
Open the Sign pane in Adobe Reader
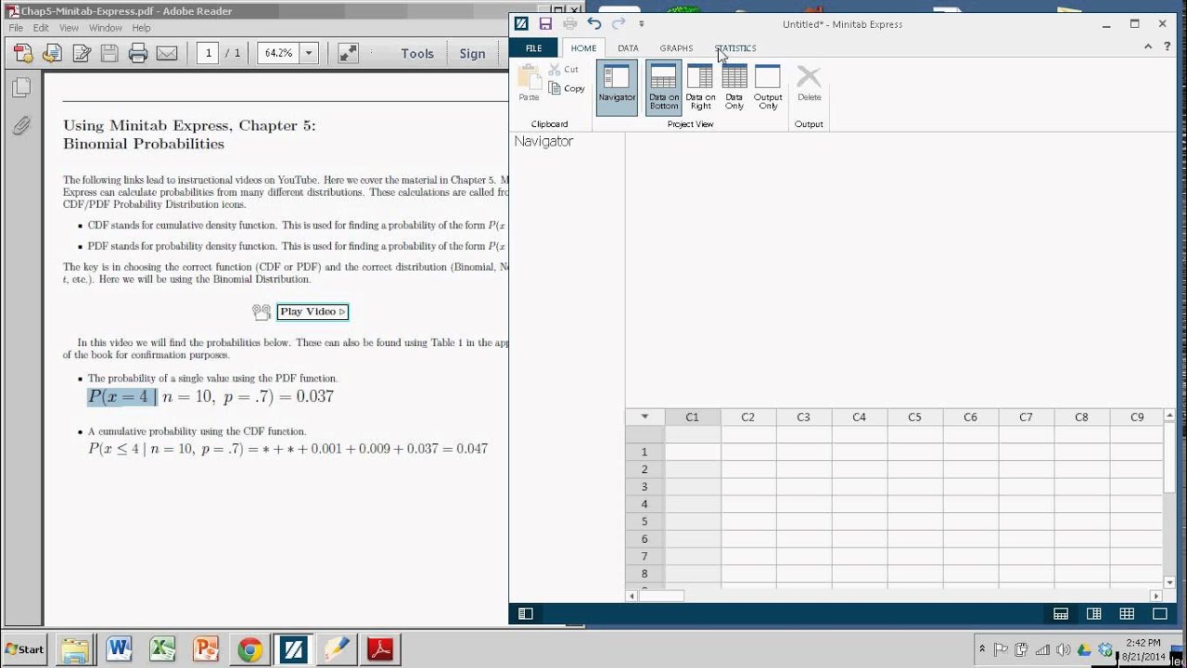click(x=472, y=54)
